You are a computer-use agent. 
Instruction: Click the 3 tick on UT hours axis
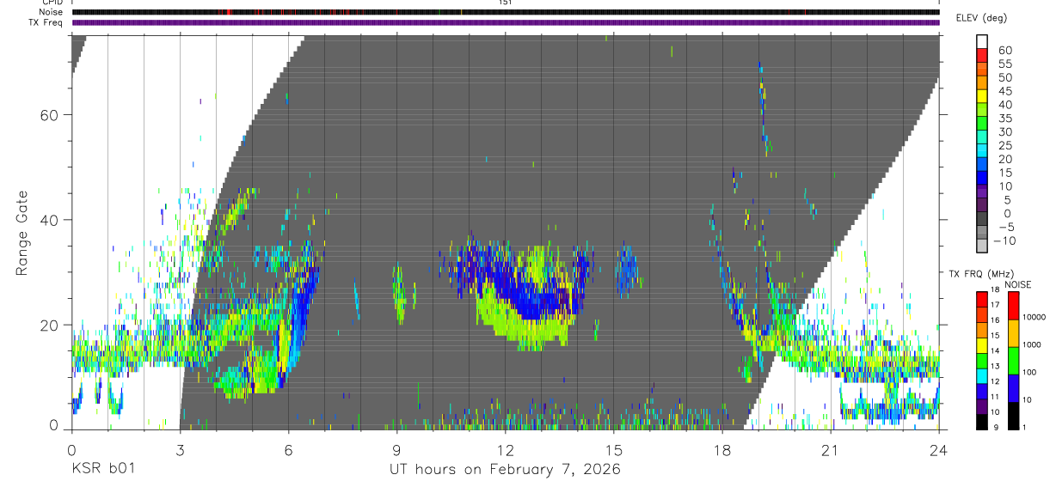click(x=179, y=449)
